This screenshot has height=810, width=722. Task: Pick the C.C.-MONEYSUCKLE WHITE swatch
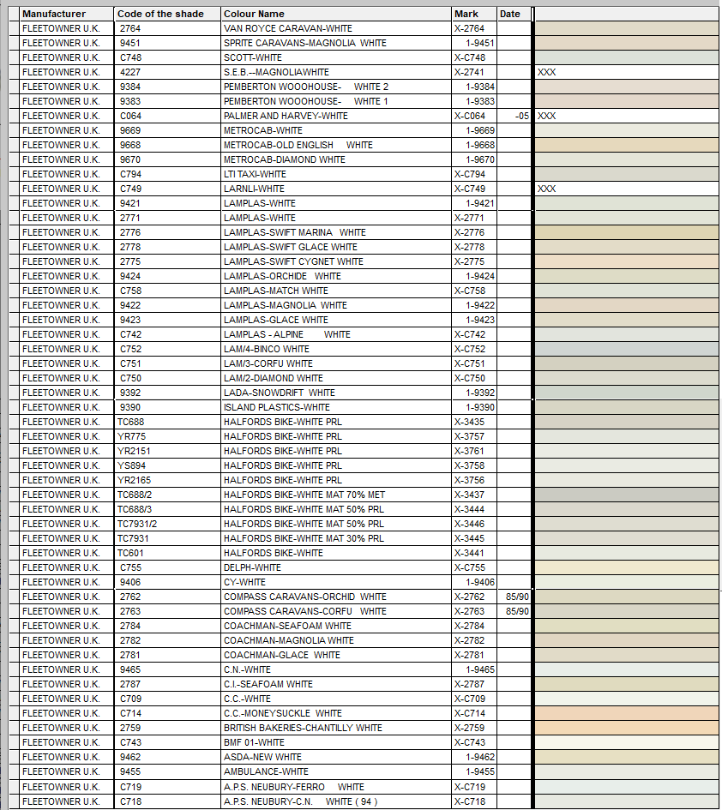627,713
